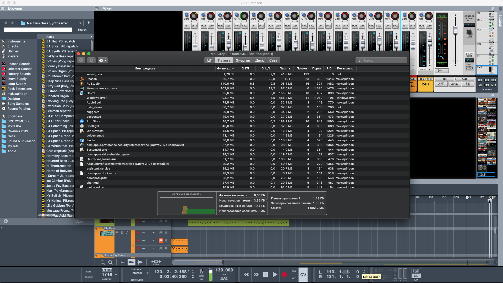Turn off Delay Compensation ON button

click(416, 276)
